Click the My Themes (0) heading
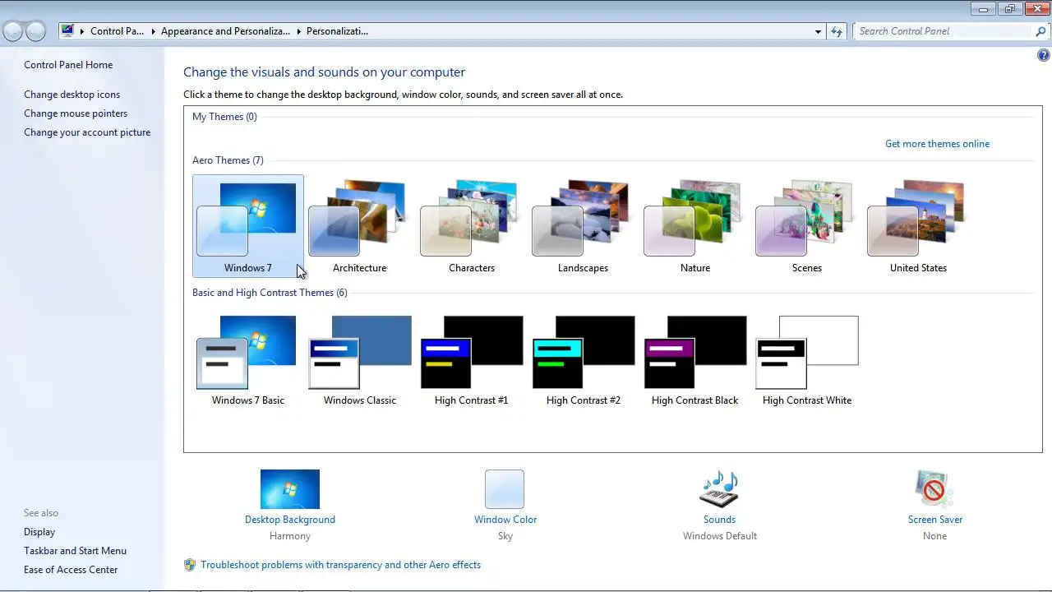1052x592 pixels. (224, 117)
